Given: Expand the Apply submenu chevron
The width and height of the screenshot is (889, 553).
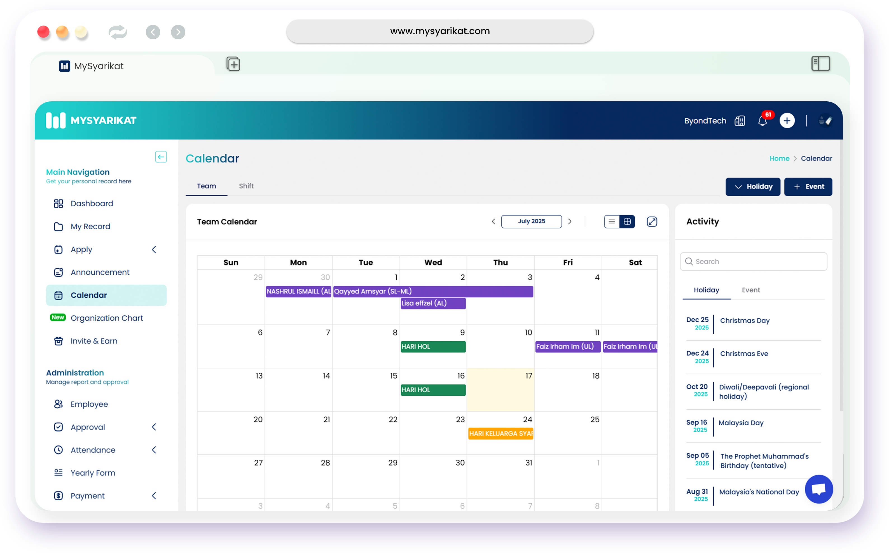Looking at the screenshot, I should coord(154,249).
